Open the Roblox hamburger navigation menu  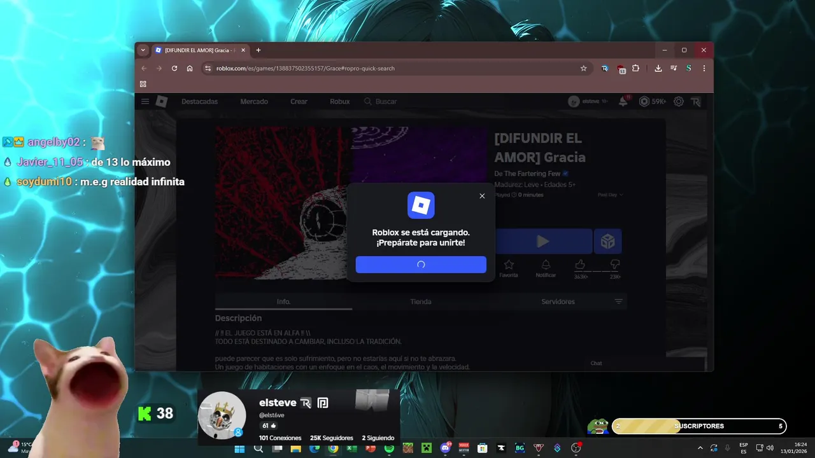[145, 102]
